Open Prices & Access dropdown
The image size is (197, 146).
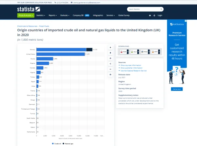point(26,15)
